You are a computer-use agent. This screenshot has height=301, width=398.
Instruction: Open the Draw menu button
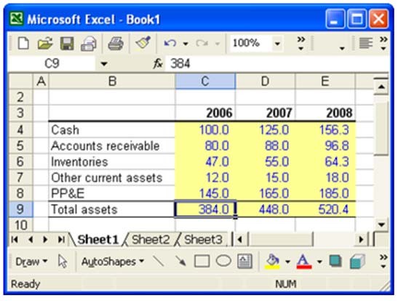coord(31,262)
